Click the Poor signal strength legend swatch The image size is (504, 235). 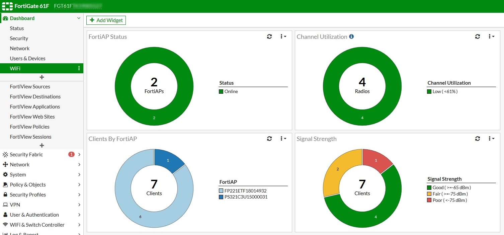[429, 200]
